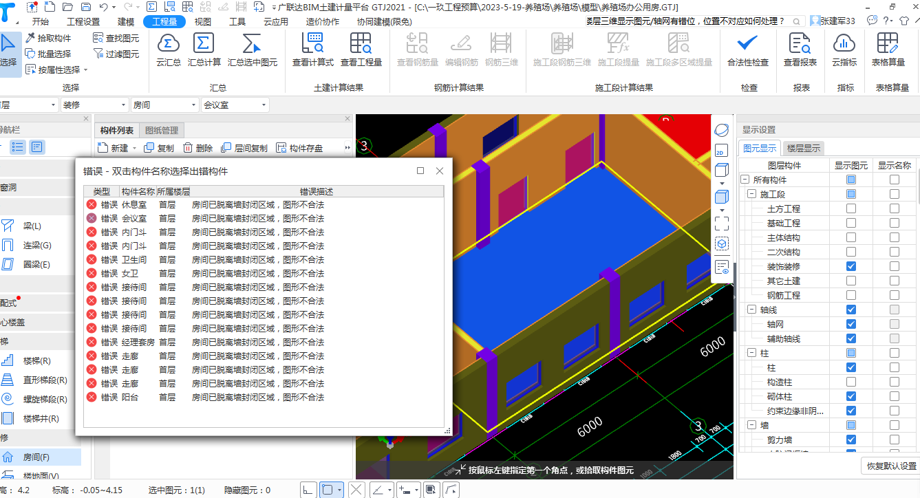Click 新建 in the component list toolbar

coord(114,148)
